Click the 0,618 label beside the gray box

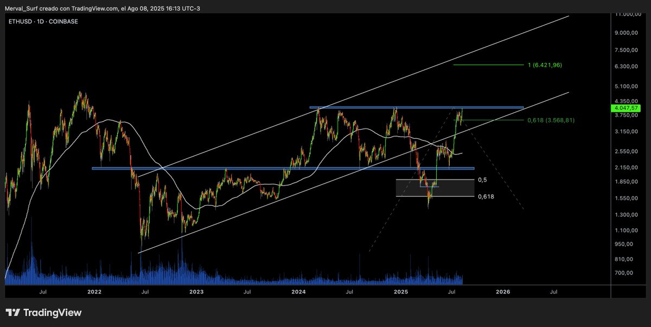click(x=486, y=196)
